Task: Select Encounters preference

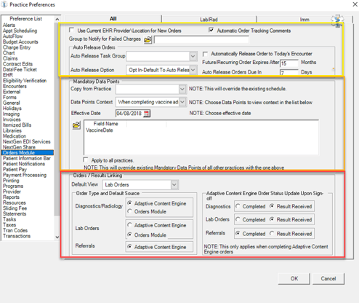Action: pyautogui.click(x=15, y=86)
